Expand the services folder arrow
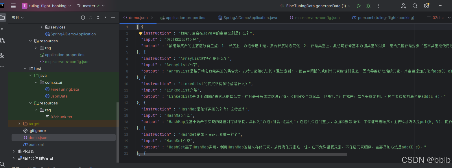This screenshot has height=168, width=452. (x=41, y=27)
